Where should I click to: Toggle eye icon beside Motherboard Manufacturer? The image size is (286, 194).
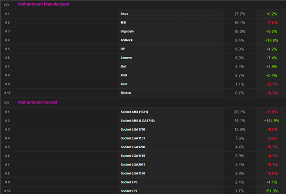pyautogui.click(x=7, y=4)
